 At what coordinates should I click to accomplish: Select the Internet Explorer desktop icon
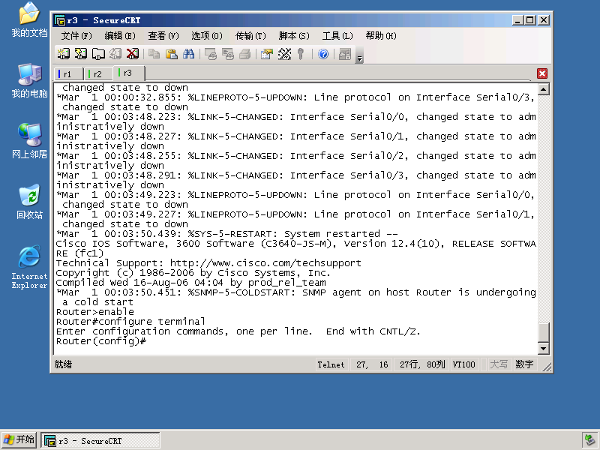(x=29, y=267)
